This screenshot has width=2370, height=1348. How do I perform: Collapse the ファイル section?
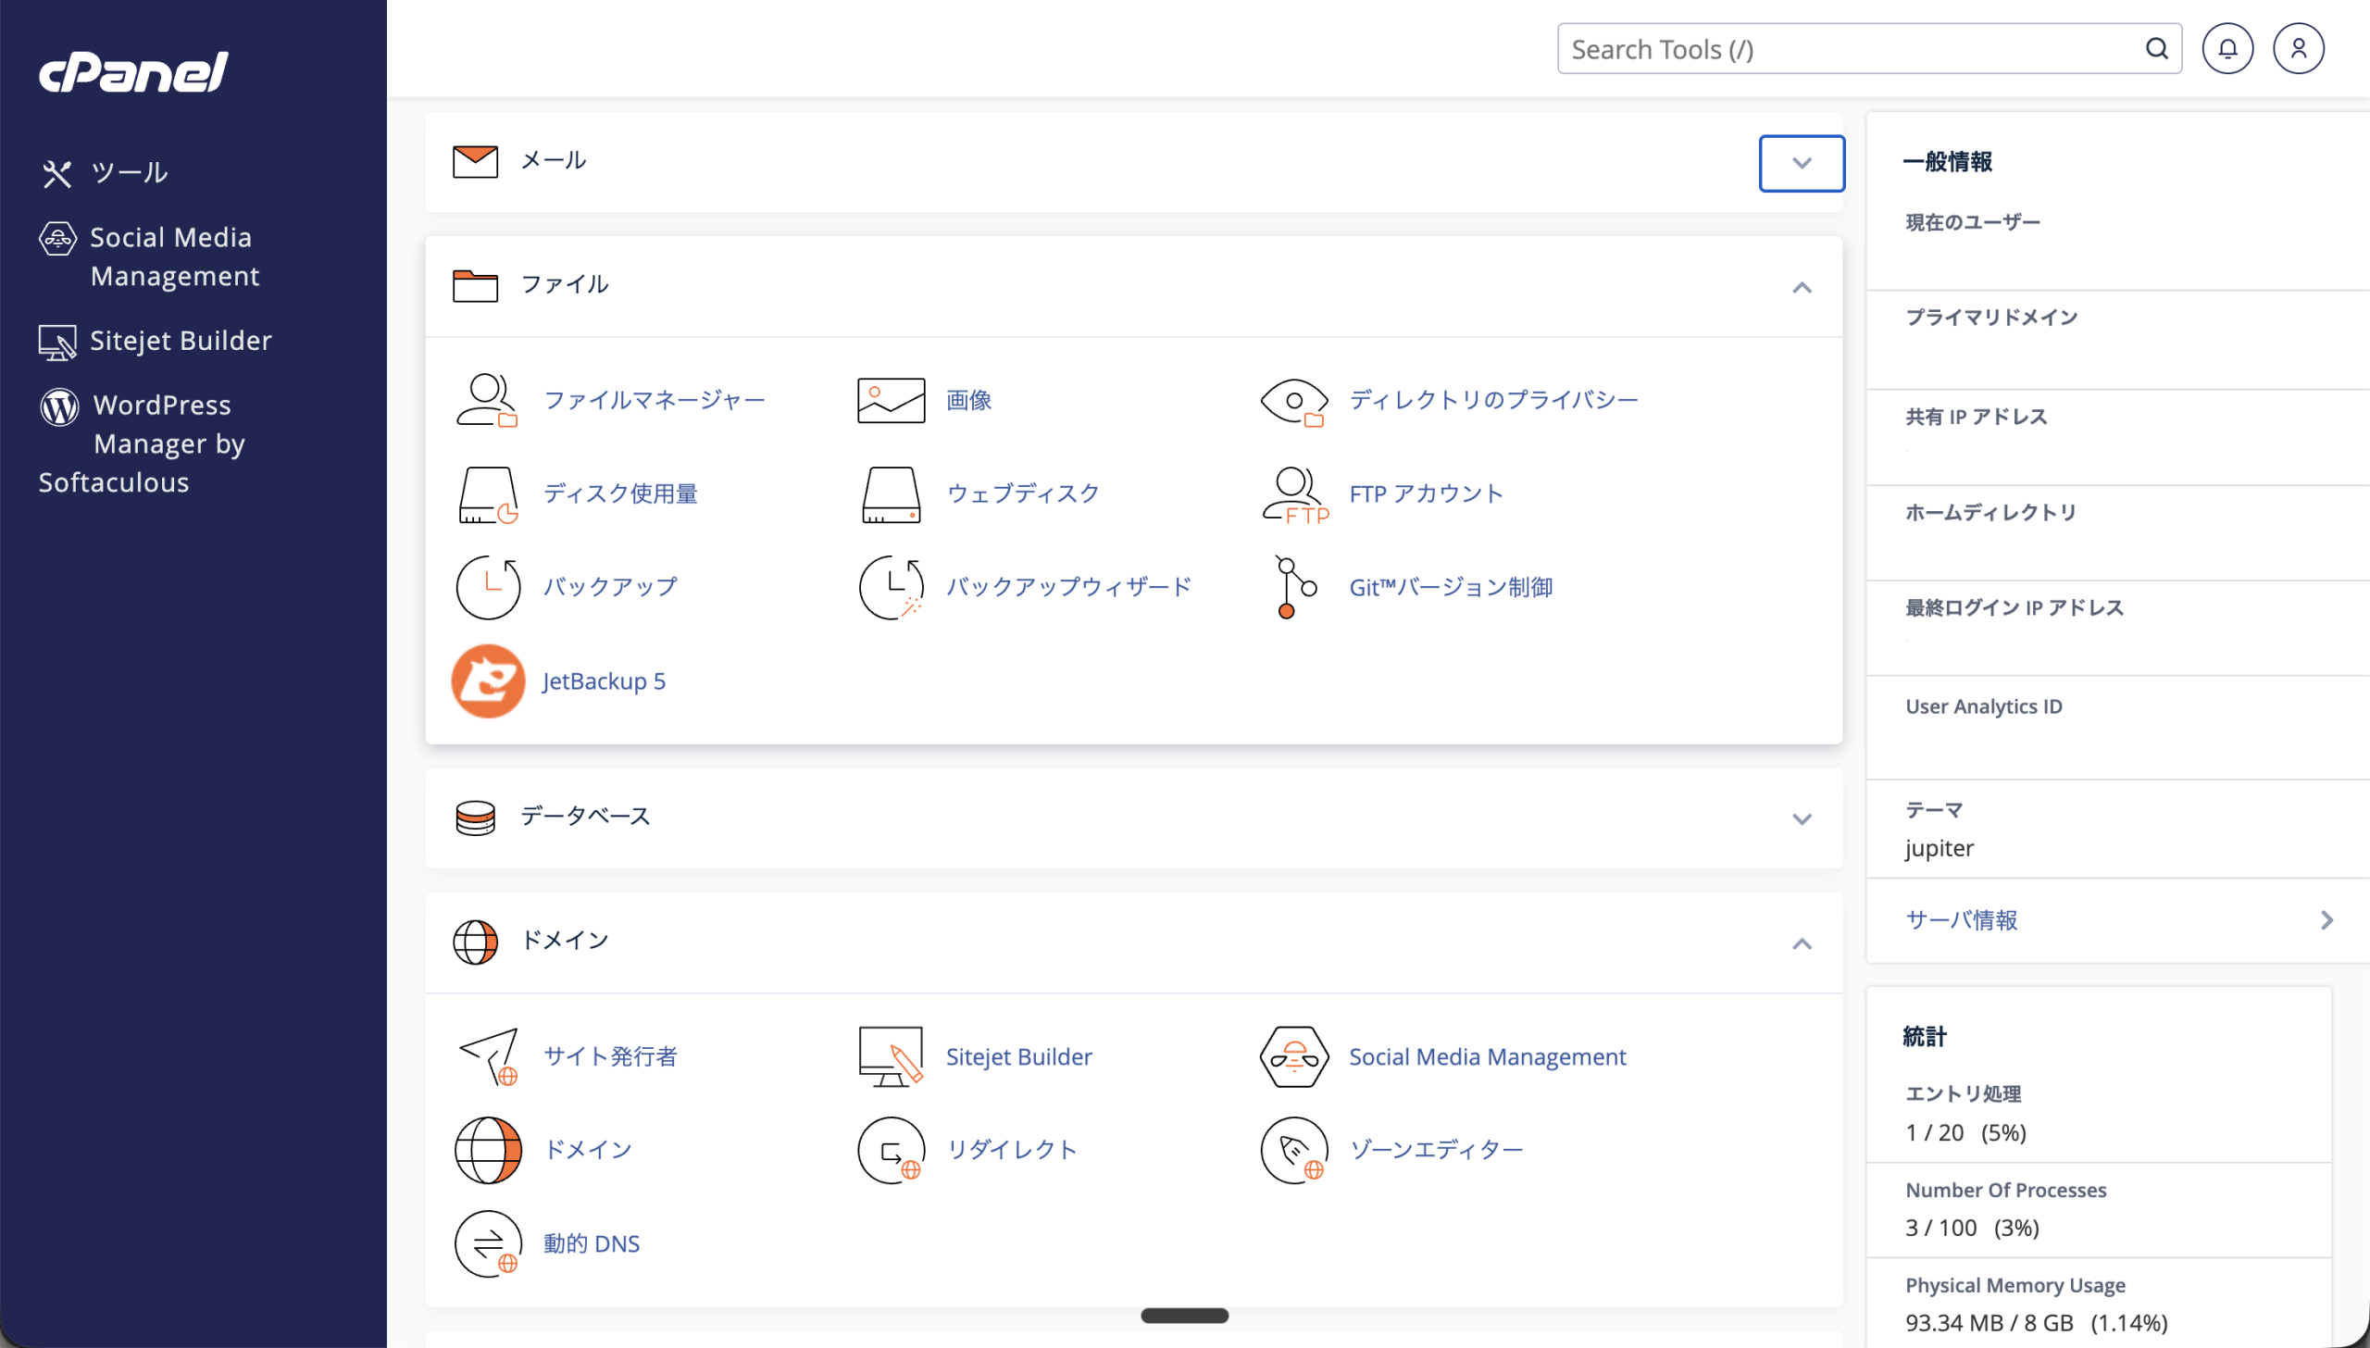coord(1801,288)
